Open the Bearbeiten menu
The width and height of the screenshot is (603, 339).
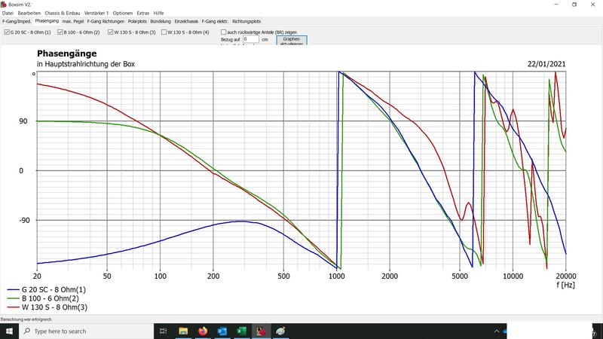tap(29, 13)
